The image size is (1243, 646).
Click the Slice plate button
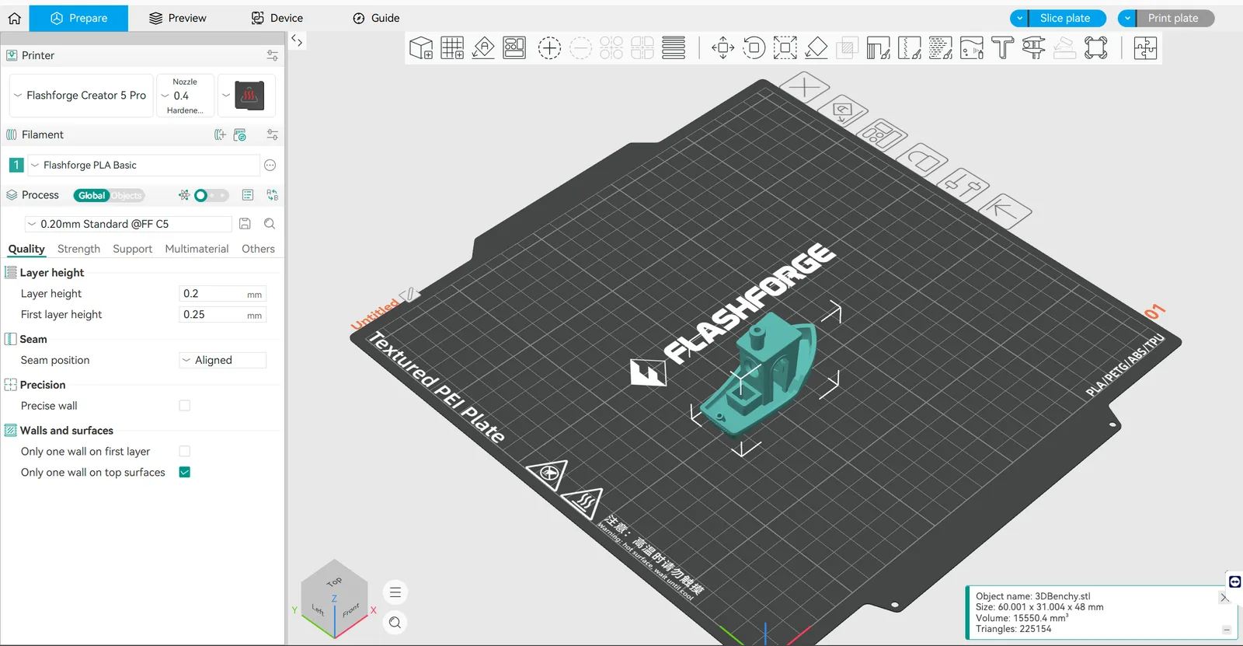point(1065,18)
